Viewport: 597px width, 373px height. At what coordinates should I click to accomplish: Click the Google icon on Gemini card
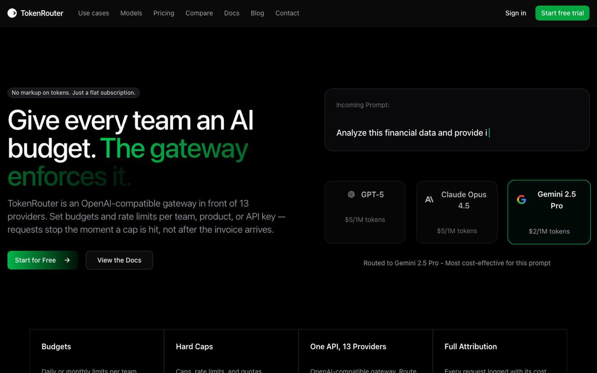point(522,200)
